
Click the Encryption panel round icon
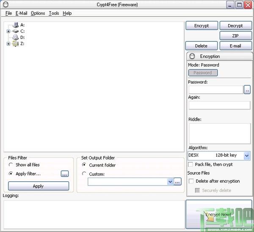(192, 56)
